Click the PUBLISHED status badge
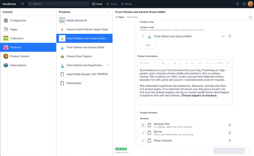Viewport: 254px width, 156px height. coord(121,149)
